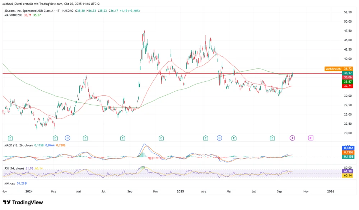Open the dividend "D" marker near June 2025
The image size is (359, 210).
click(x=219, y=138)
